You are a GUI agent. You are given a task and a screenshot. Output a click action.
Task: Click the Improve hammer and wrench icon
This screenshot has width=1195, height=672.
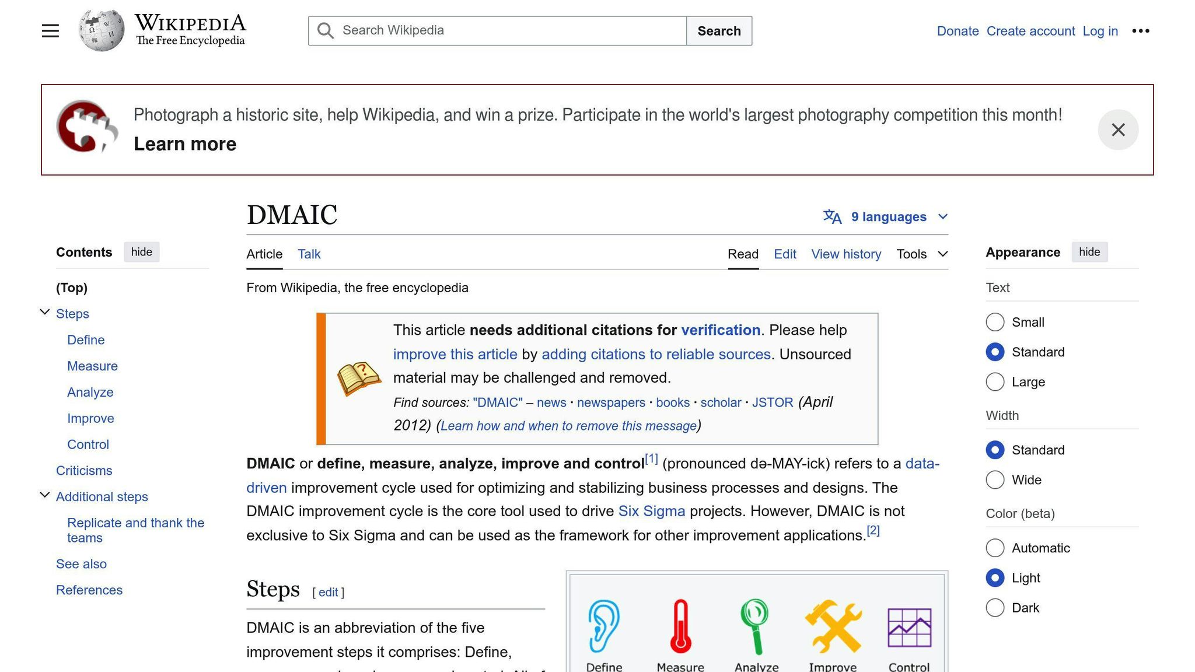pos(833,626)
